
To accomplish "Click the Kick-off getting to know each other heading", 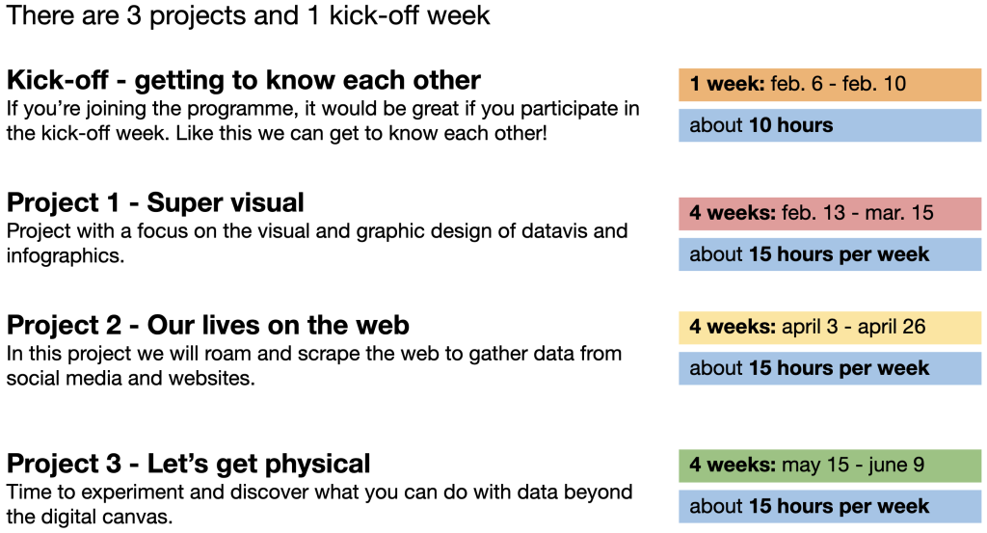I will point(244,81).
